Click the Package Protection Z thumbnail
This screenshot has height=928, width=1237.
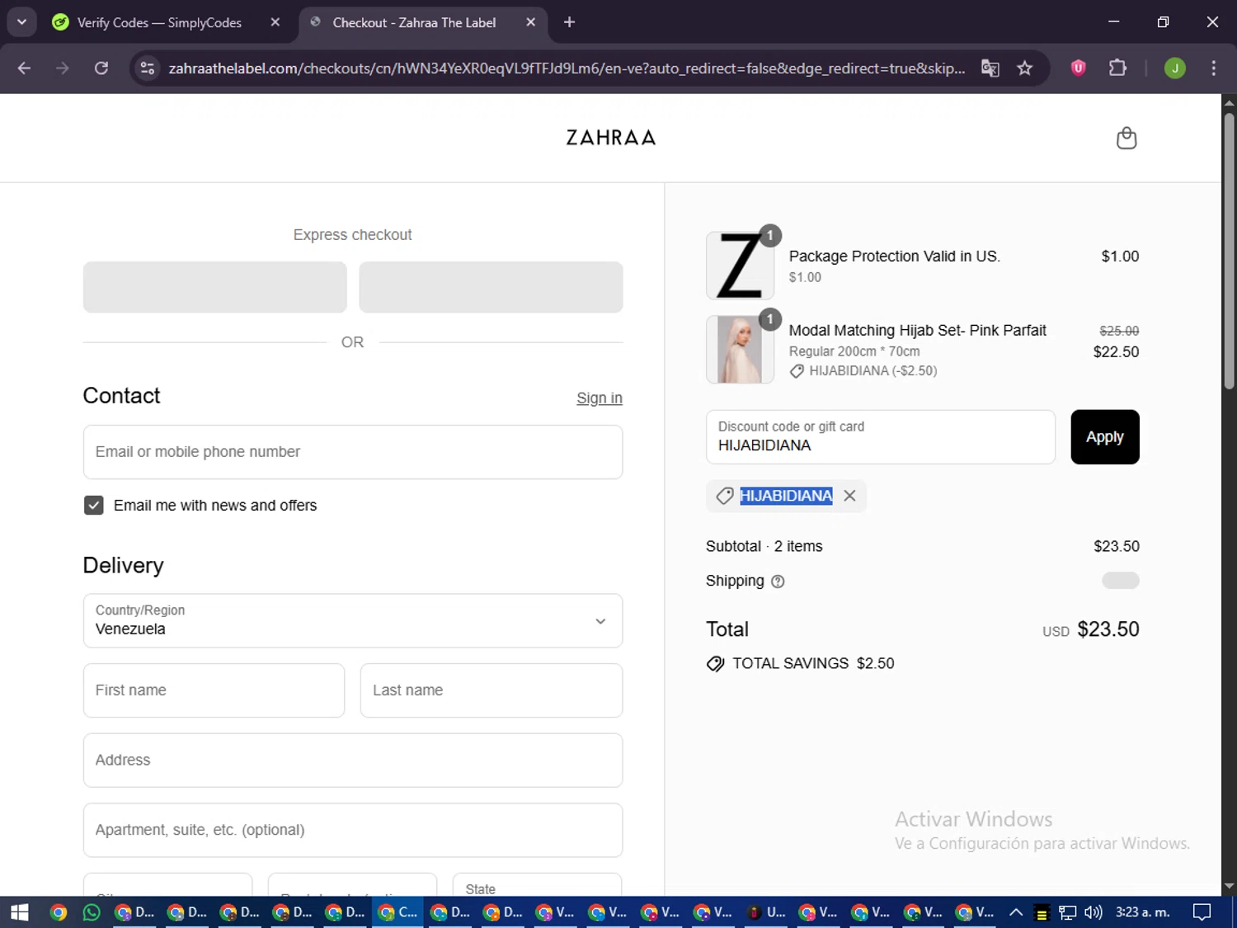[740, 266]
